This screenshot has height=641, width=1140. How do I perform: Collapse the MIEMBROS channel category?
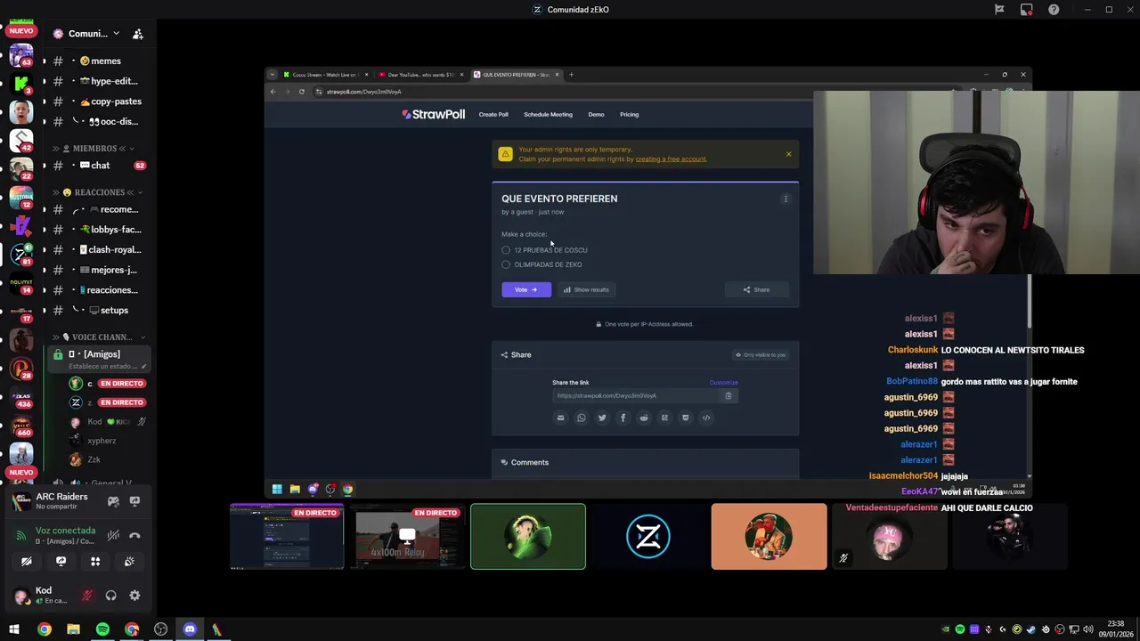click(x=94, y=149)
